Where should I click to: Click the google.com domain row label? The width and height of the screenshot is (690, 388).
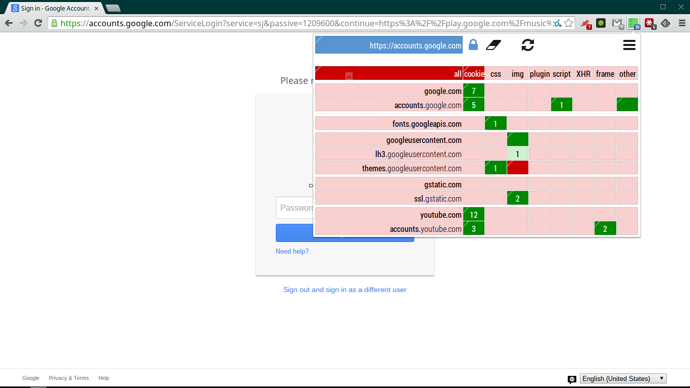pyautogui.click(x=389, y=90)
